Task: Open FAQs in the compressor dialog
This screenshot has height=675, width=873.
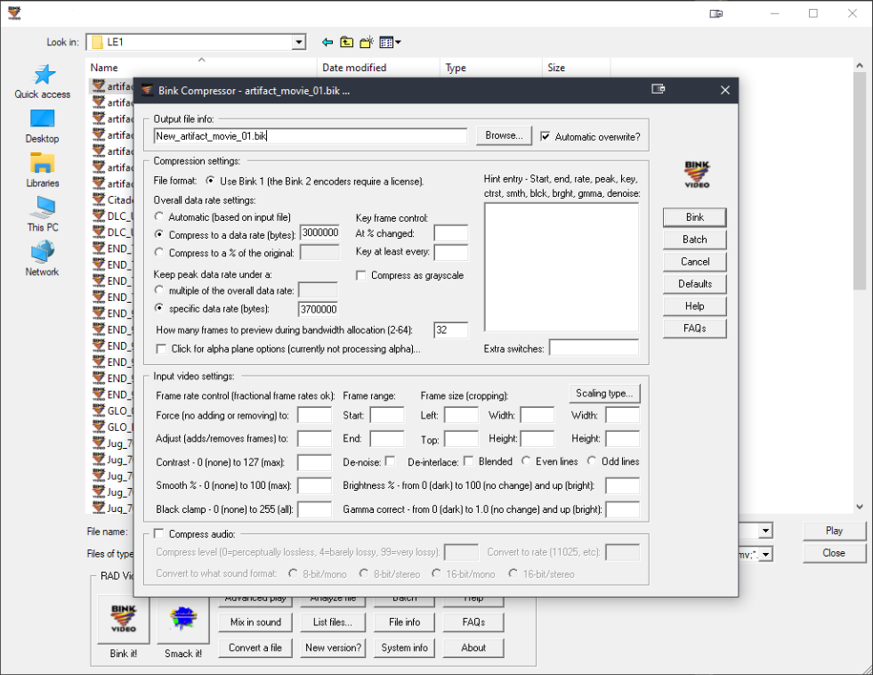Action: [x=695, y=329]
